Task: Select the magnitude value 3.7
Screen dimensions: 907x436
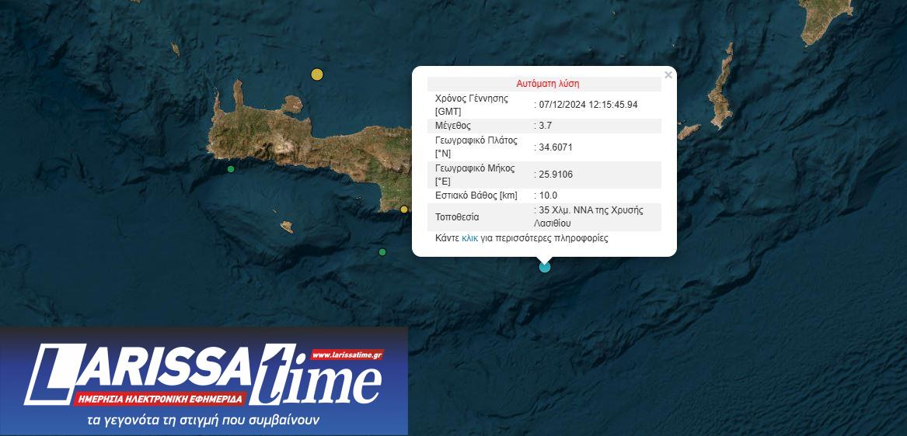Action: [x=546, y=126]
